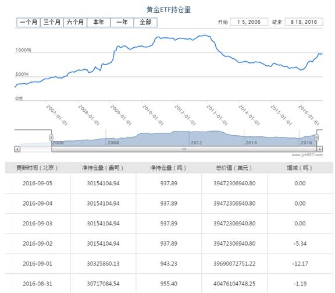Image resolution: width=335 pixels, height=293 pixels.
Task: Select the date cell 2016-08-31
Action: pos(38,284)
